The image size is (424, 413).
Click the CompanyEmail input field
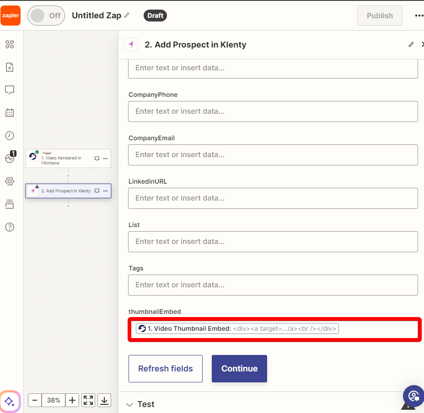273,155
